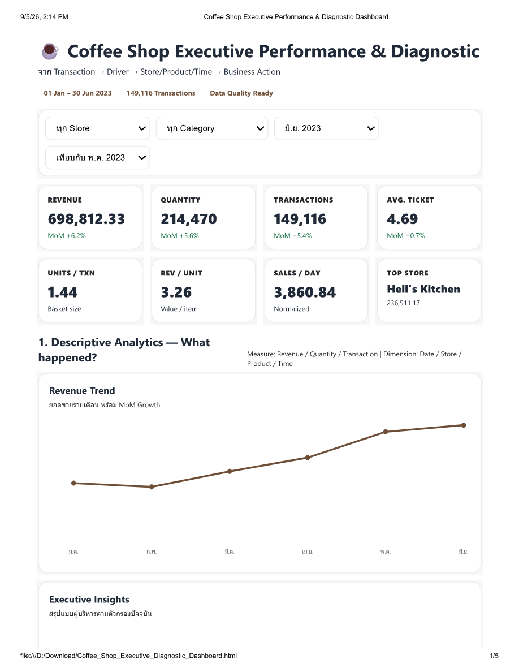
Task: Click the Executive Insights heading
Action: pyautogui.click(x=89, y=600)
